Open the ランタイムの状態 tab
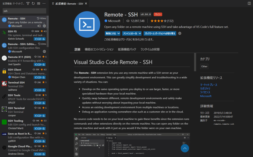 click(150, 49)
